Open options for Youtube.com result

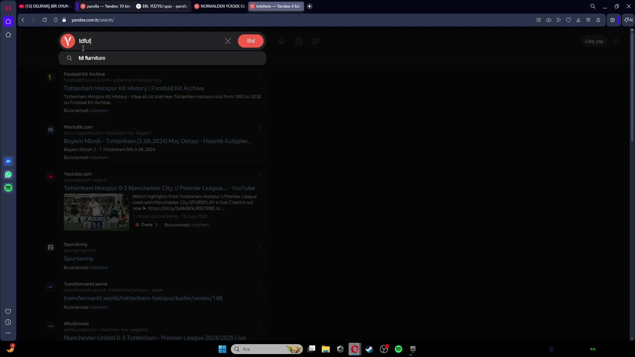coord(260,175)
